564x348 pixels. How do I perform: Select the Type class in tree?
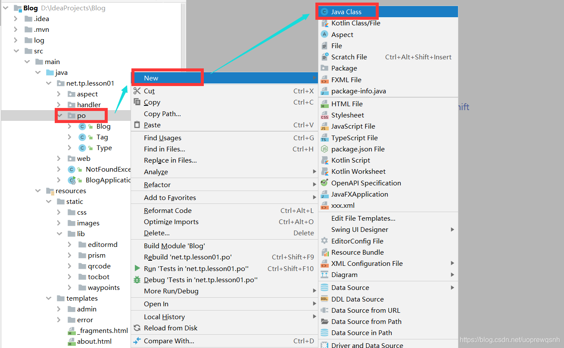point(104,148)
